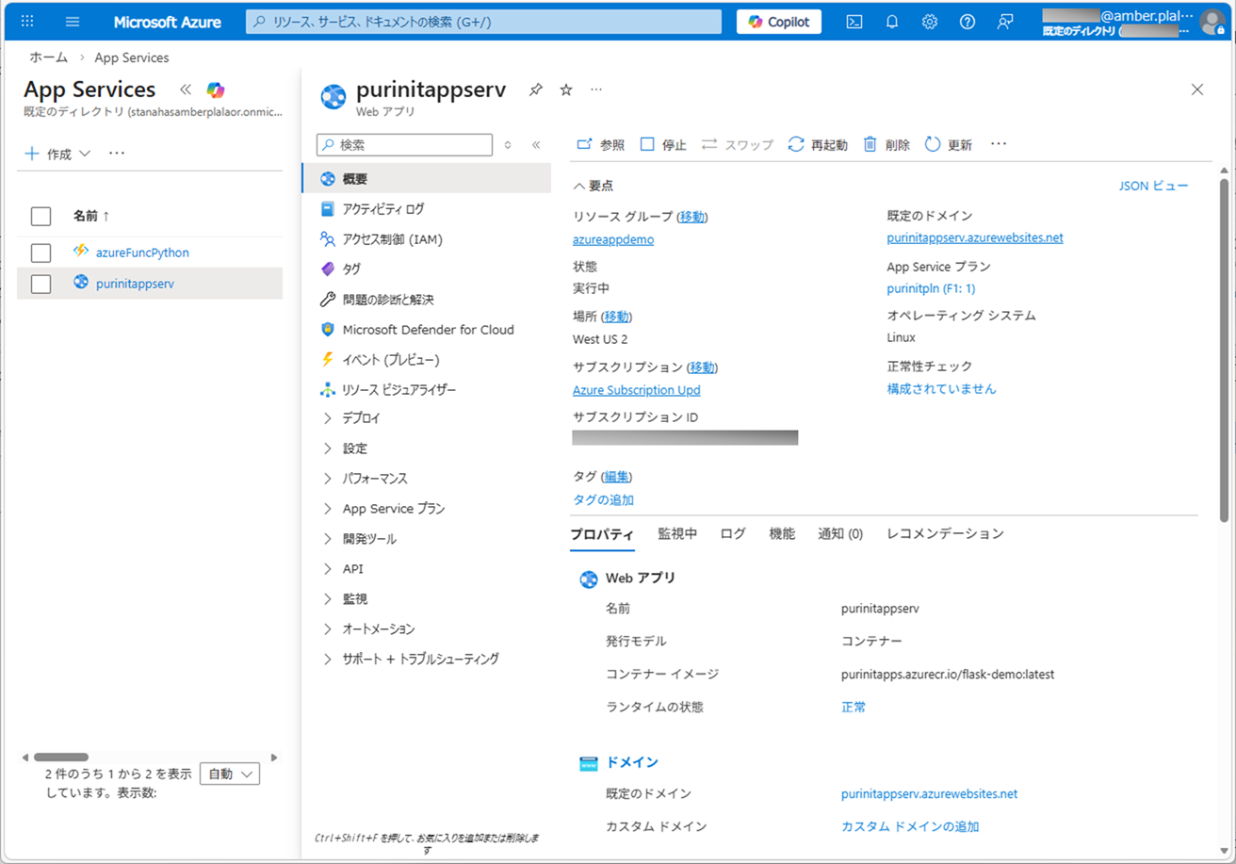Open portal settings gear icon
This screenshot has width=1236, height=864.
click(x=929, y=22)
